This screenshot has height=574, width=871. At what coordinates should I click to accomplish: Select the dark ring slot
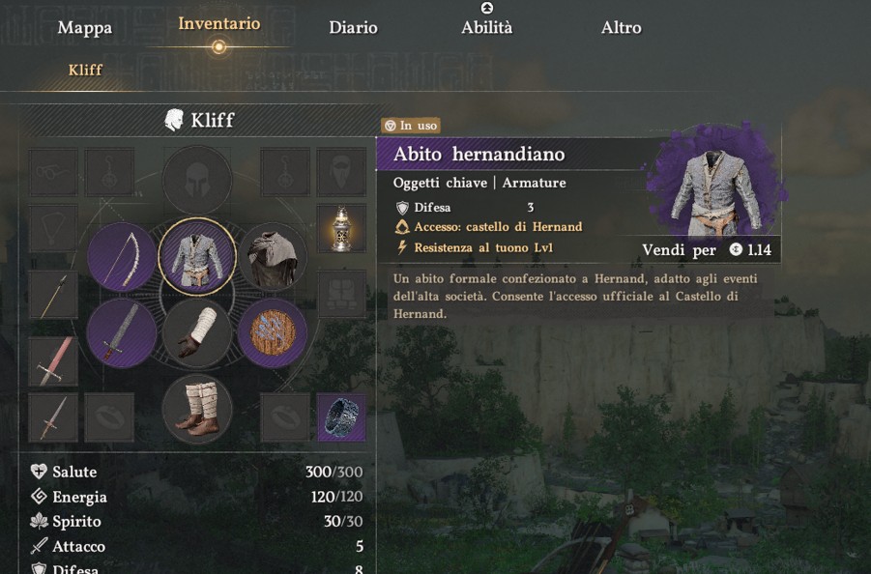point(341,417)
